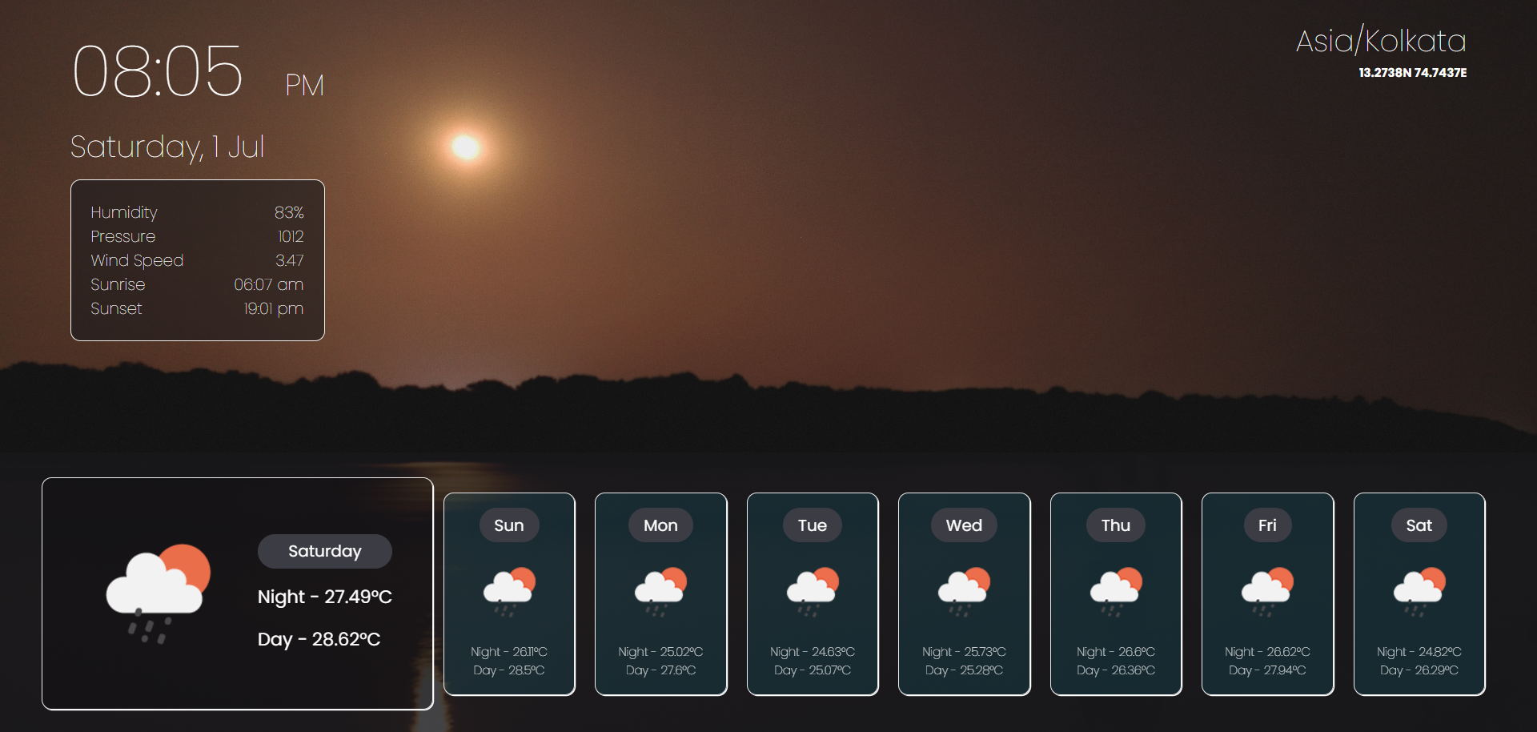Click the Sunset time row
The width and height of the screenshot is (1537, 732).
click(197, 308)
